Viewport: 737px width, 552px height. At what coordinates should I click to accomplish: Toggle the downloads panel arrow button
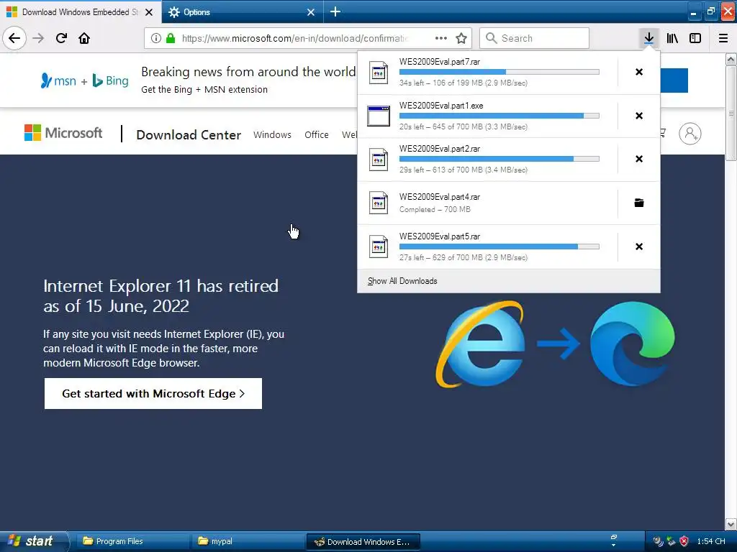648,38
